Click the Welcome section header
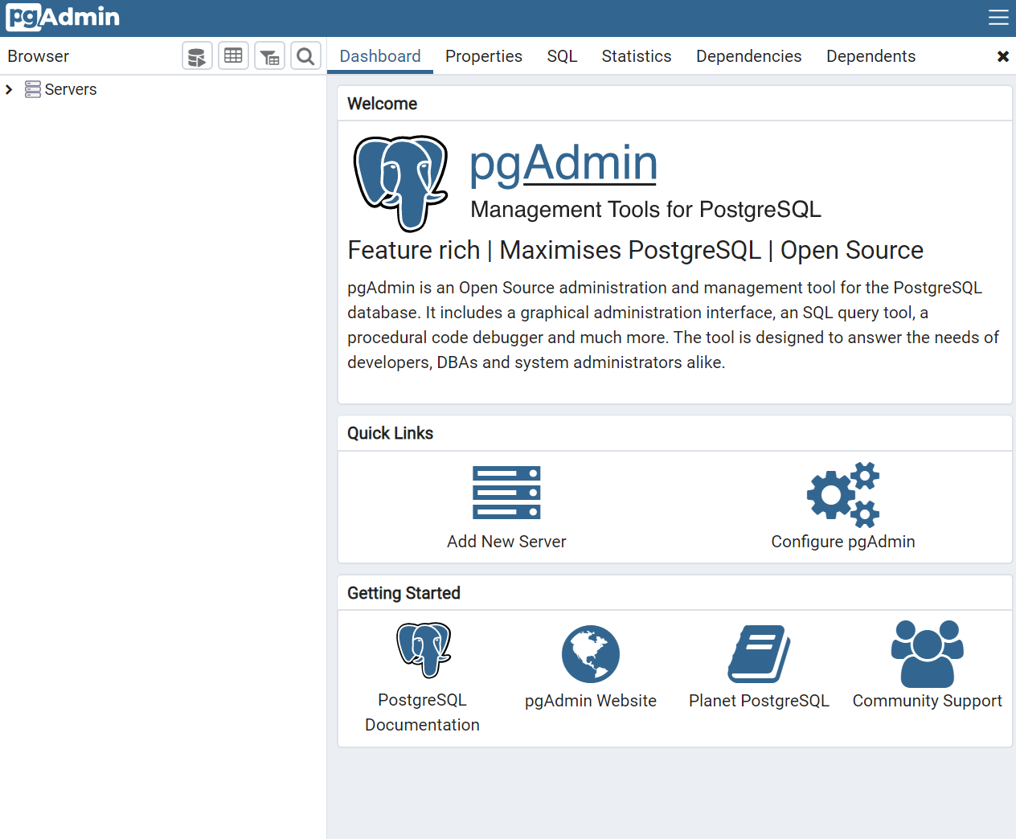This screenshot has height=839, width=1016. pyautogui.click(x=383, y=104)
